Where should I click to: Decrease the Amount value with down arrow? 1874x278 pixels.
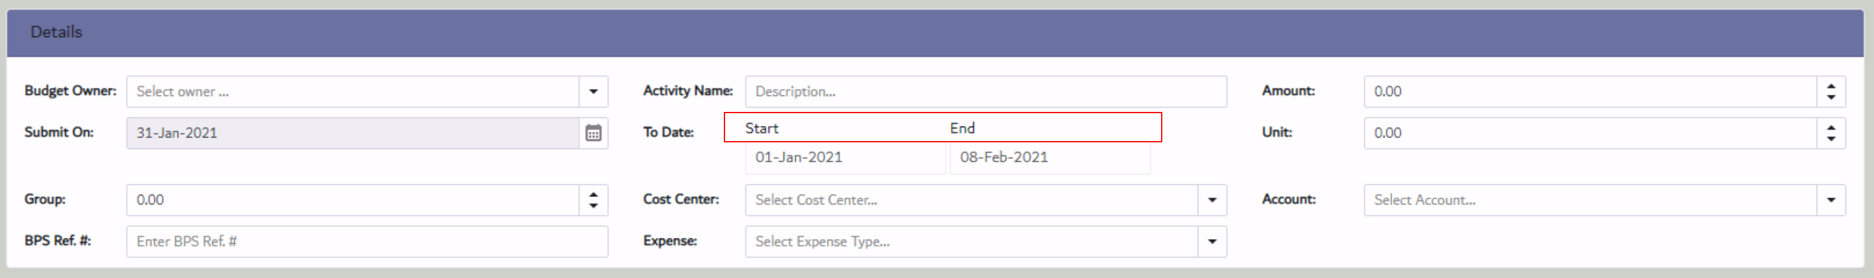(1830, 97)
